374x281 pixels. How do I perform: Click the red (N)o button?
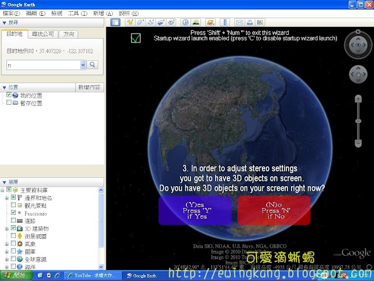coord(274,211)
